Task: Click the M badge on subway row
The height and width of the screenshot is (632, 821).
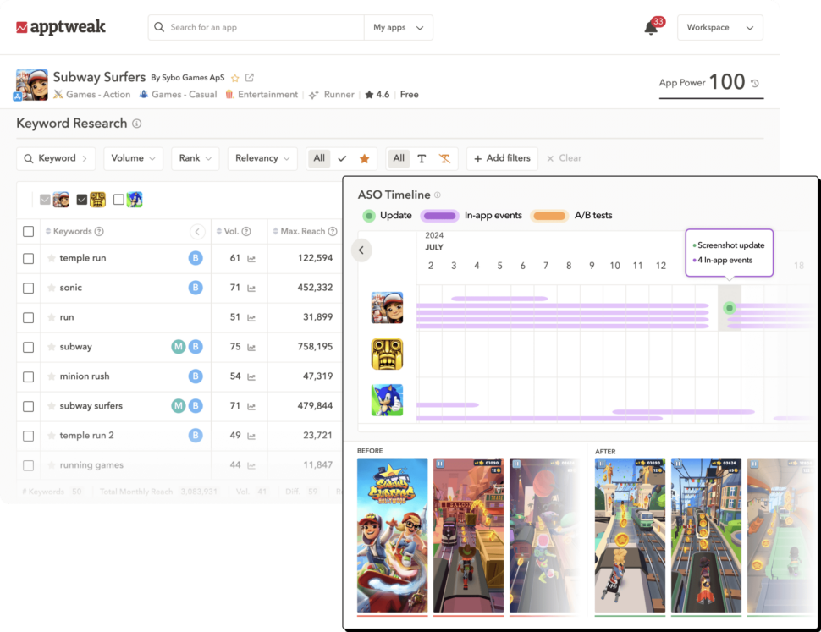Action: tap(179, 347)
